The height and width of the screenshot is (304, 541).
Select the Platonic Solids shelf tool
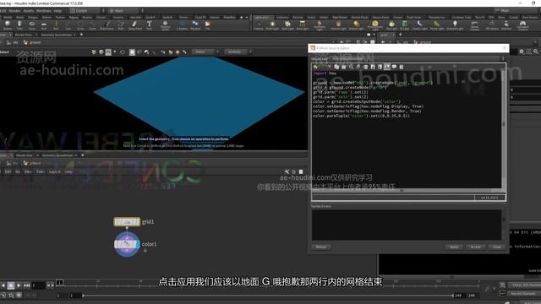point(166,25)
